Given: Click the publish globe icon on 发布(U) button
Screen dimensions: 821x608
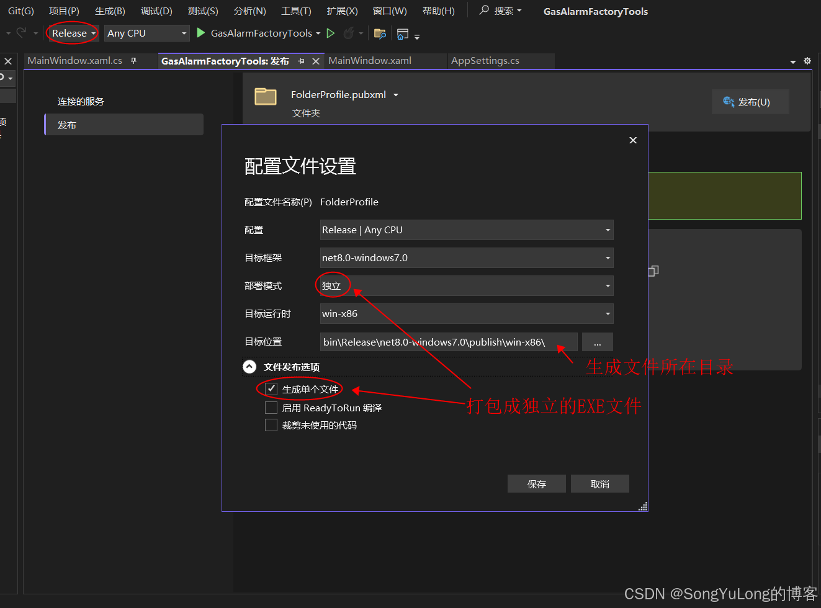Looking at the screenshot, I should coord(728,101).
